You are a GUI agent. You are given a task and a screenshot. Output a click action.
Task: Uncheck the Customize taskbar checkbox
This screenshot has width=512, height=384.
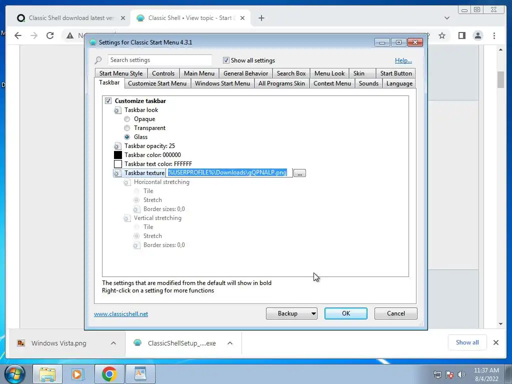click(x=108, y=101)
